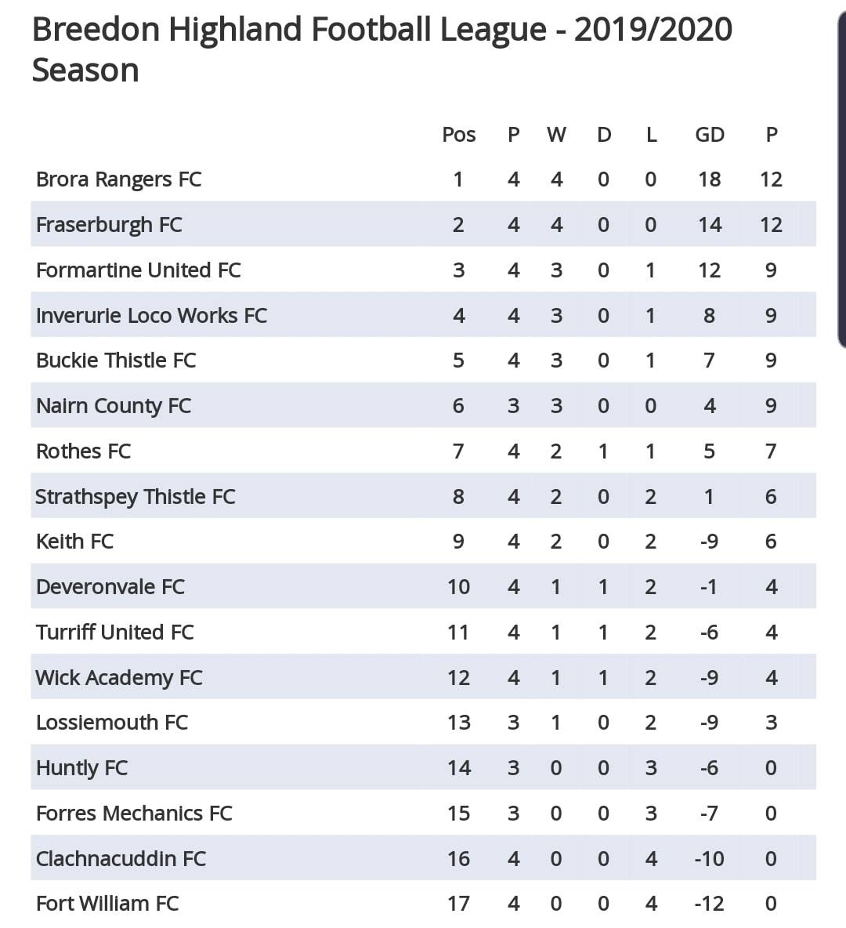Select Huntly FC in standings

[x=81, y=768]
